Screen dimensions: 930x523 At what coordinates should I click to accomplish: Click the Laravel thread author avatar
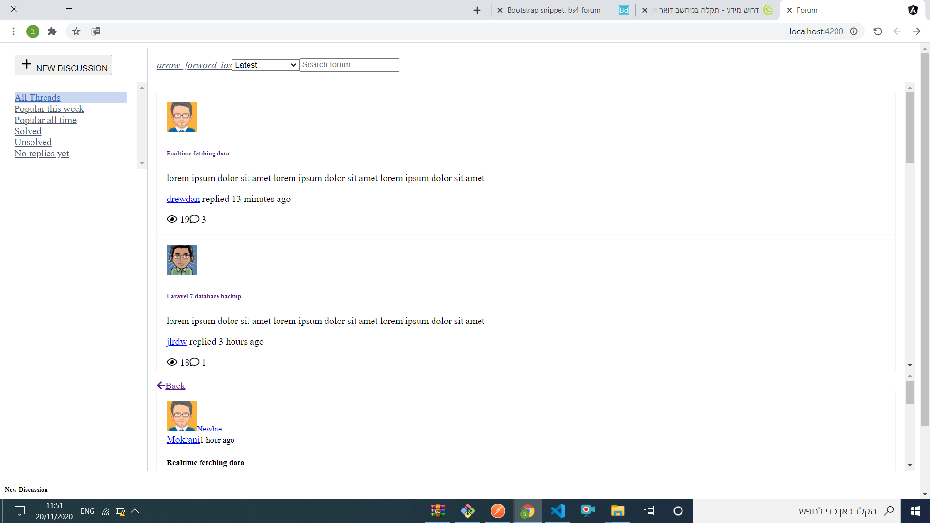(x=182, y=260)
